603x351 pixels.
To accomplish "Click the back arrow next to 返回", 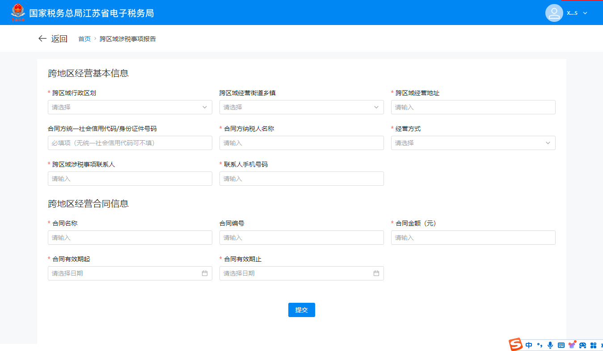I will coord(42,39).
